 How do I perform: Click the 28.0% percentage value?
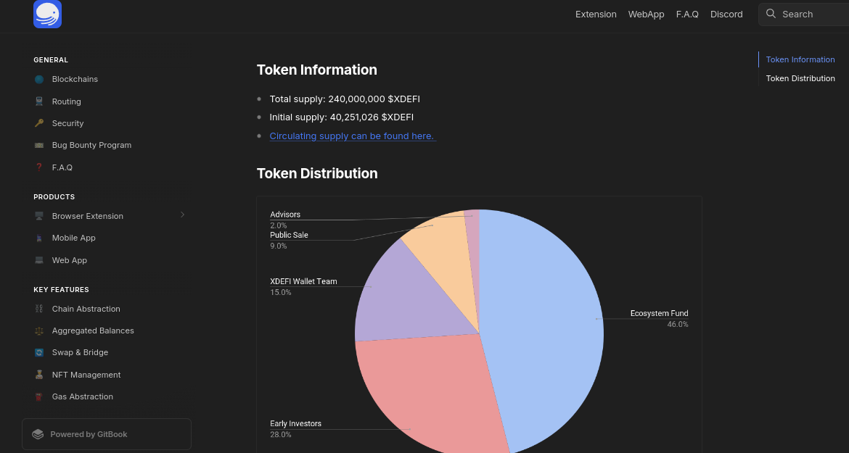[281, 435]
